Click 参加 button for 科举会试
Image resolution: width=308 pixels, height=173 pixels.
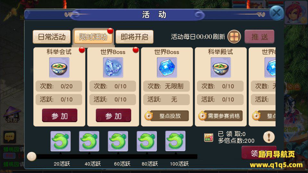coord(60,116)
